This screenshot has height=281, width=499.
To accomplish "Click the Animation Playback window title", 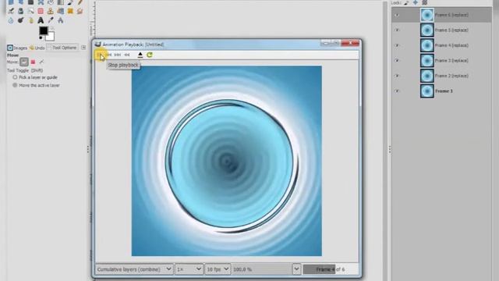I will pos(133,44).
